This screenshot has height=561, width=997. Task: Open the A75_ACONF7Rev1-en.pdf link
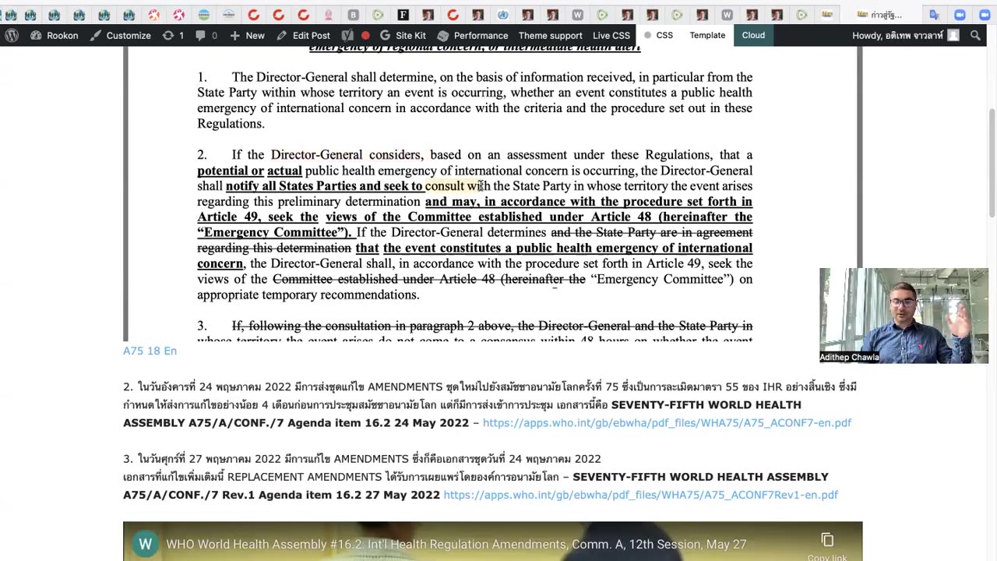(640, 495)
